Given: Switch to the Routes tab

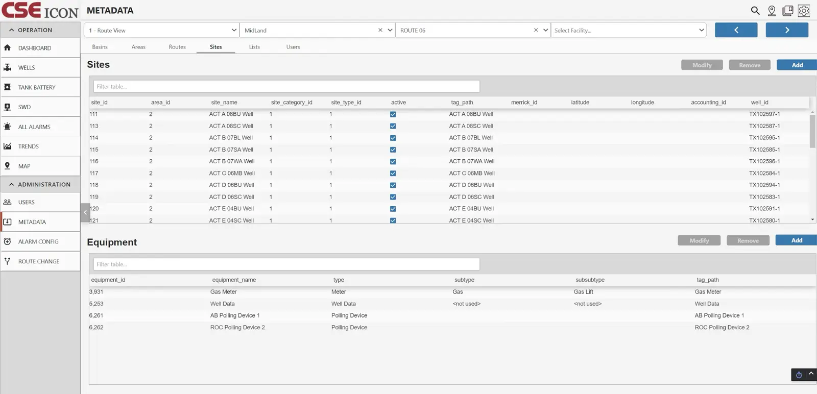Looking at the screenshot, I should tap(177, 47).
